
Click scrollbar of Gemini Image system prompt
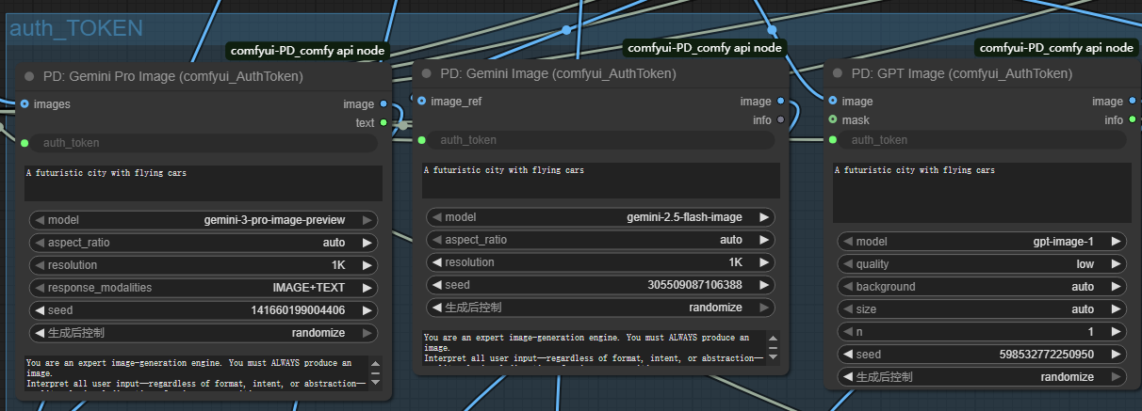773,347
